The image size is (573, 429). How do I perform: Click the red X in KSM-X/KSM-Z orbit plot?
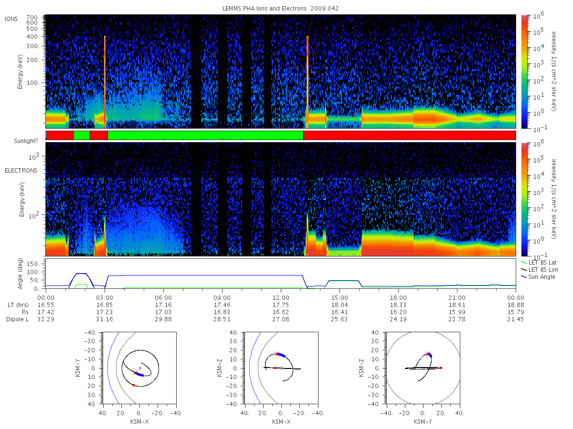point(277,354)
